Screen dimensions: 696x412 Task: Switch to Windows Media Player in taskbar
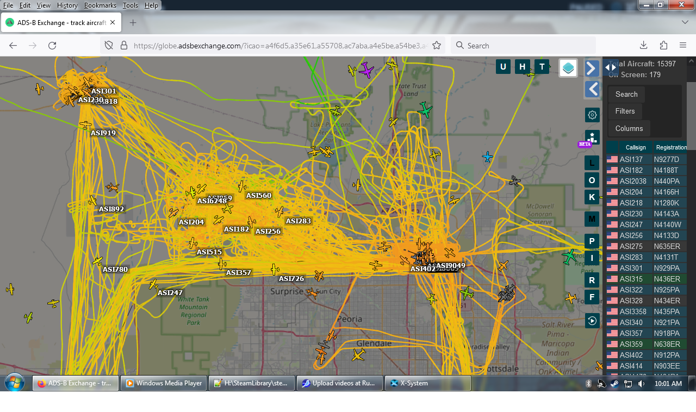[x=164, y=383]
